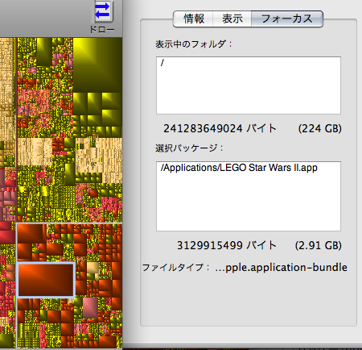The image size is (362, 350).
Task: Click the ファイルタイプ label
Action: tap(175, 268)
